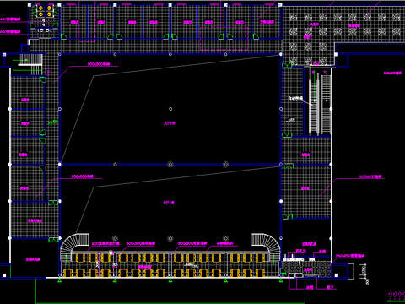405x304 pixels.
Task: Select the magenta dashed rectangle in top corridor
Action: click(224, 39)
